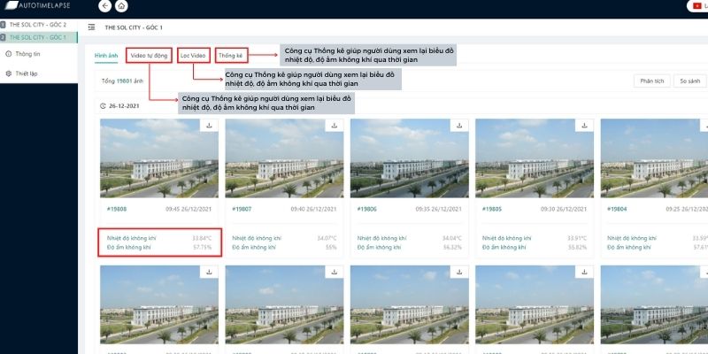The height and width of the screenshot is (354, 708).
Task: Open the home page icon
Action: [x=121, y=6]
